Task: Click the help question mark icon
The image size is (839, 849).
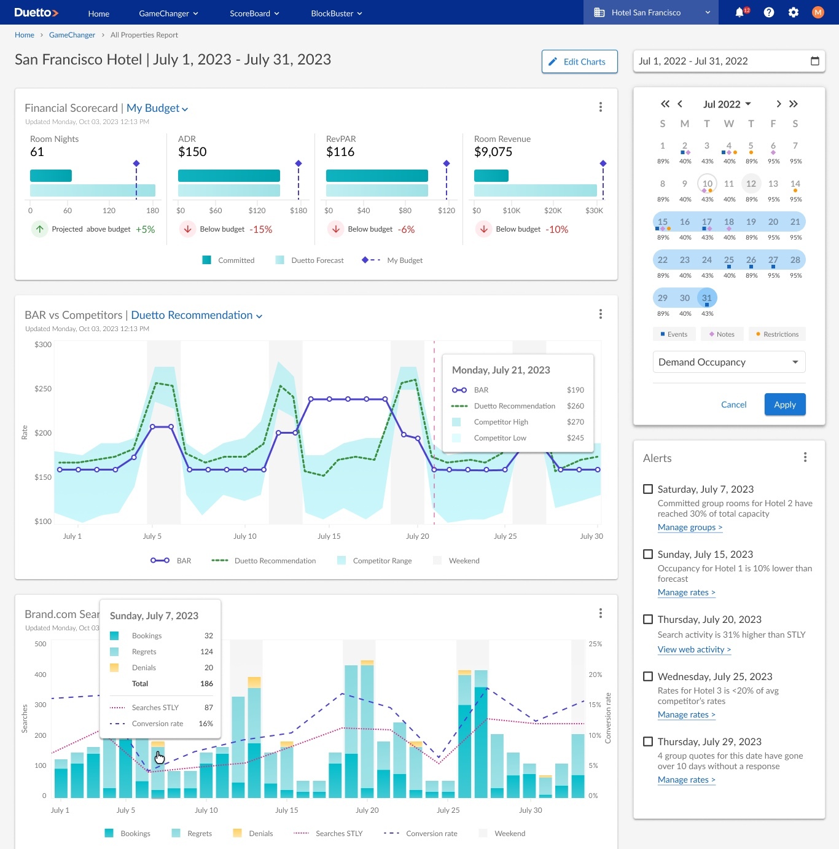Action: [768, 12]
